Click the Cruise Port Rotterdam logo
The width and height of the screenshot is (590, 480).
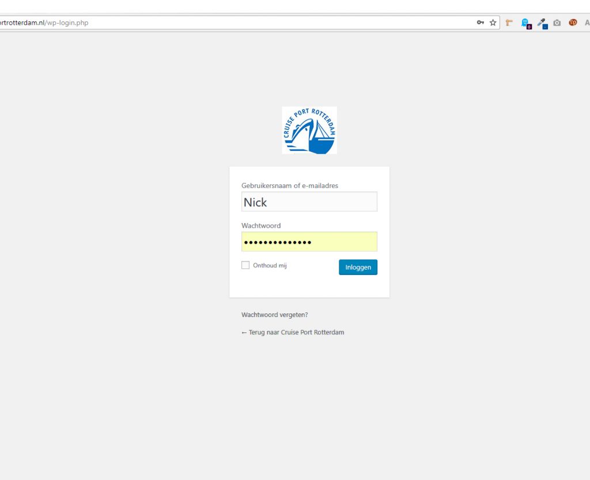309,130
